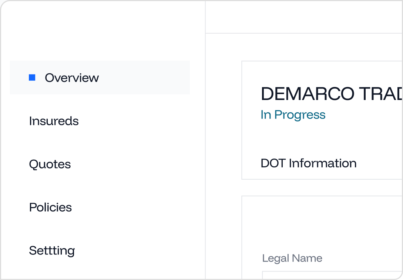This screenshot has width=403, height=280.
Task: Open the Overview sidebar item
Action: [100, 77]
